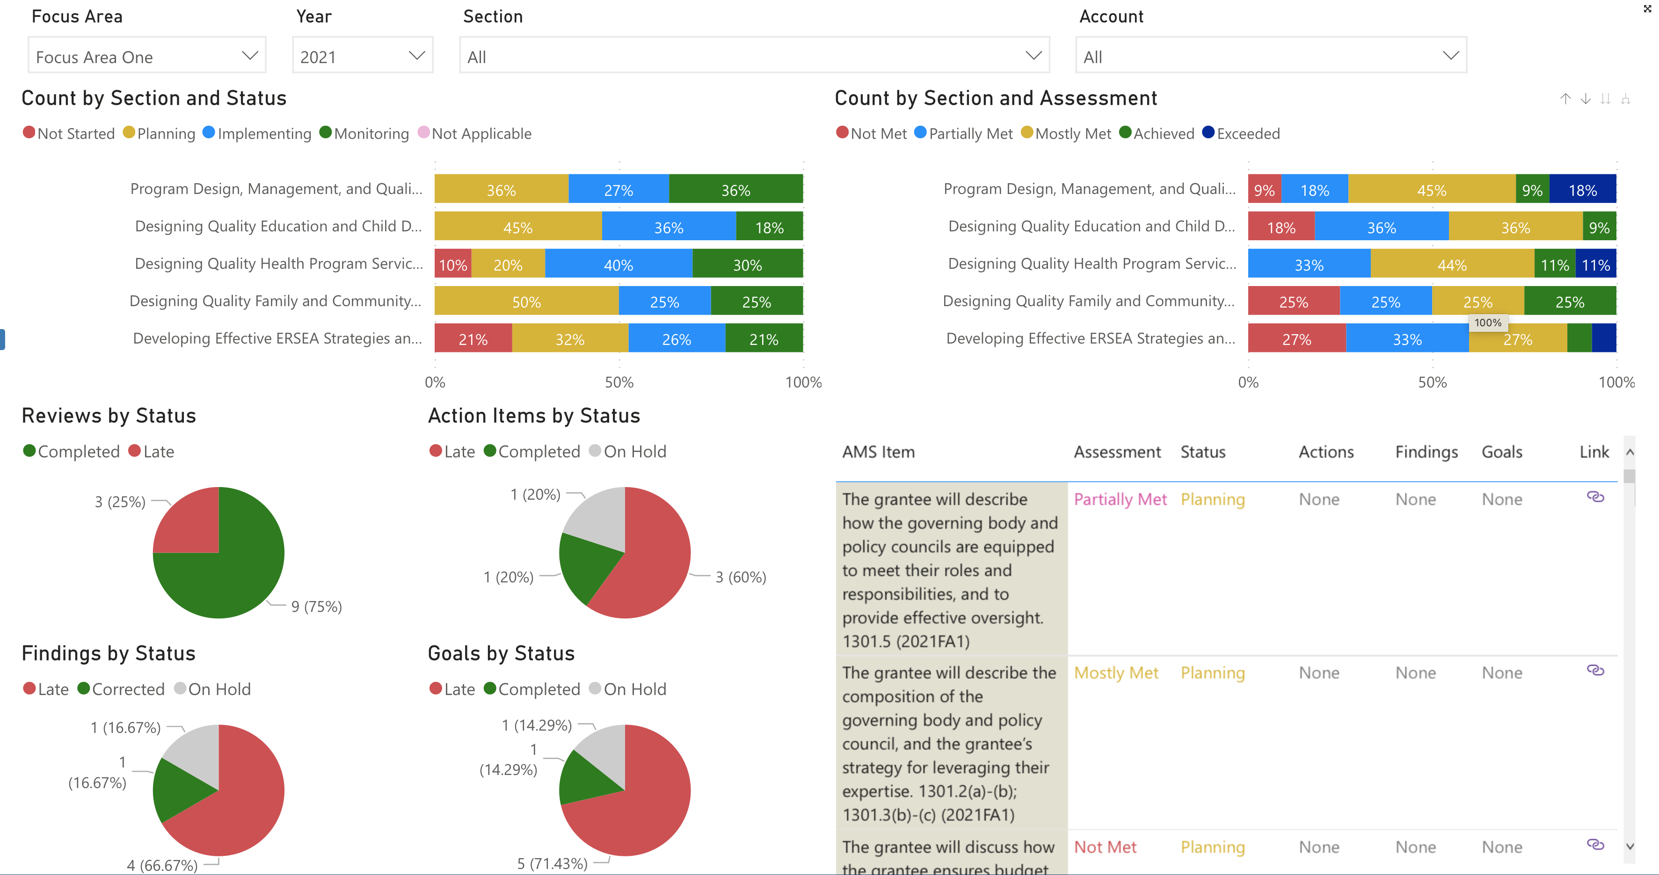The width and height of the screenshot is (1659, 875).
Task: Sort table by Actions column header
Action: click(1326, 452)
